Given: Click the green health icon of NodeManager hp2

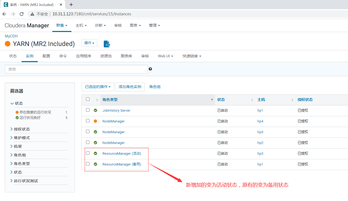Looking at the screenshot, I should click(95, 143).
